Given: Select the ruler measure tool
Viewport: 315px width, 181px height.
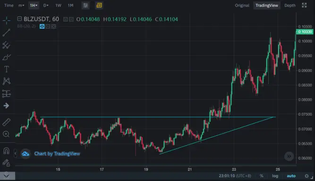Looking at the screenshot, I should pyautogui.click(x=7, y=122).
